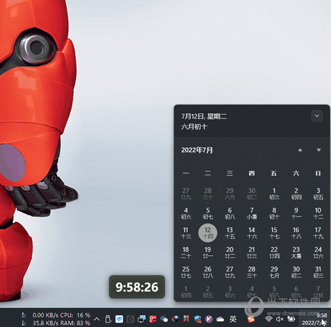
Task: Select July 12 highlighted date
Action: [207, 233]
